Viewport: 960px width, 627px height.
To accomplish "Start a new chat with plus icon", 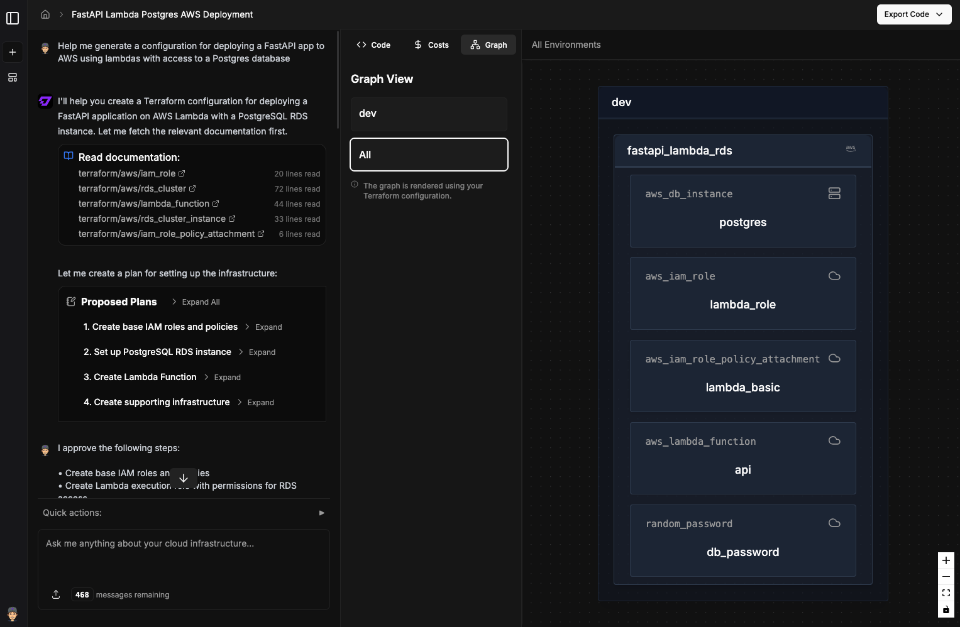I will point(13,52).
